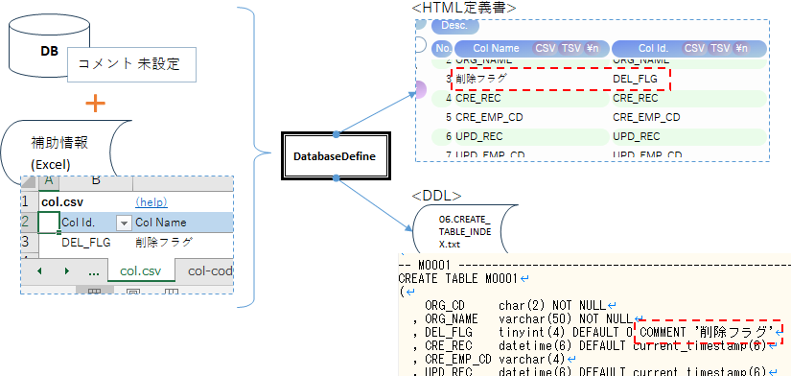Click CSV button in Col Name header
Screen dimensions: 791x376
tap(546, 49)
